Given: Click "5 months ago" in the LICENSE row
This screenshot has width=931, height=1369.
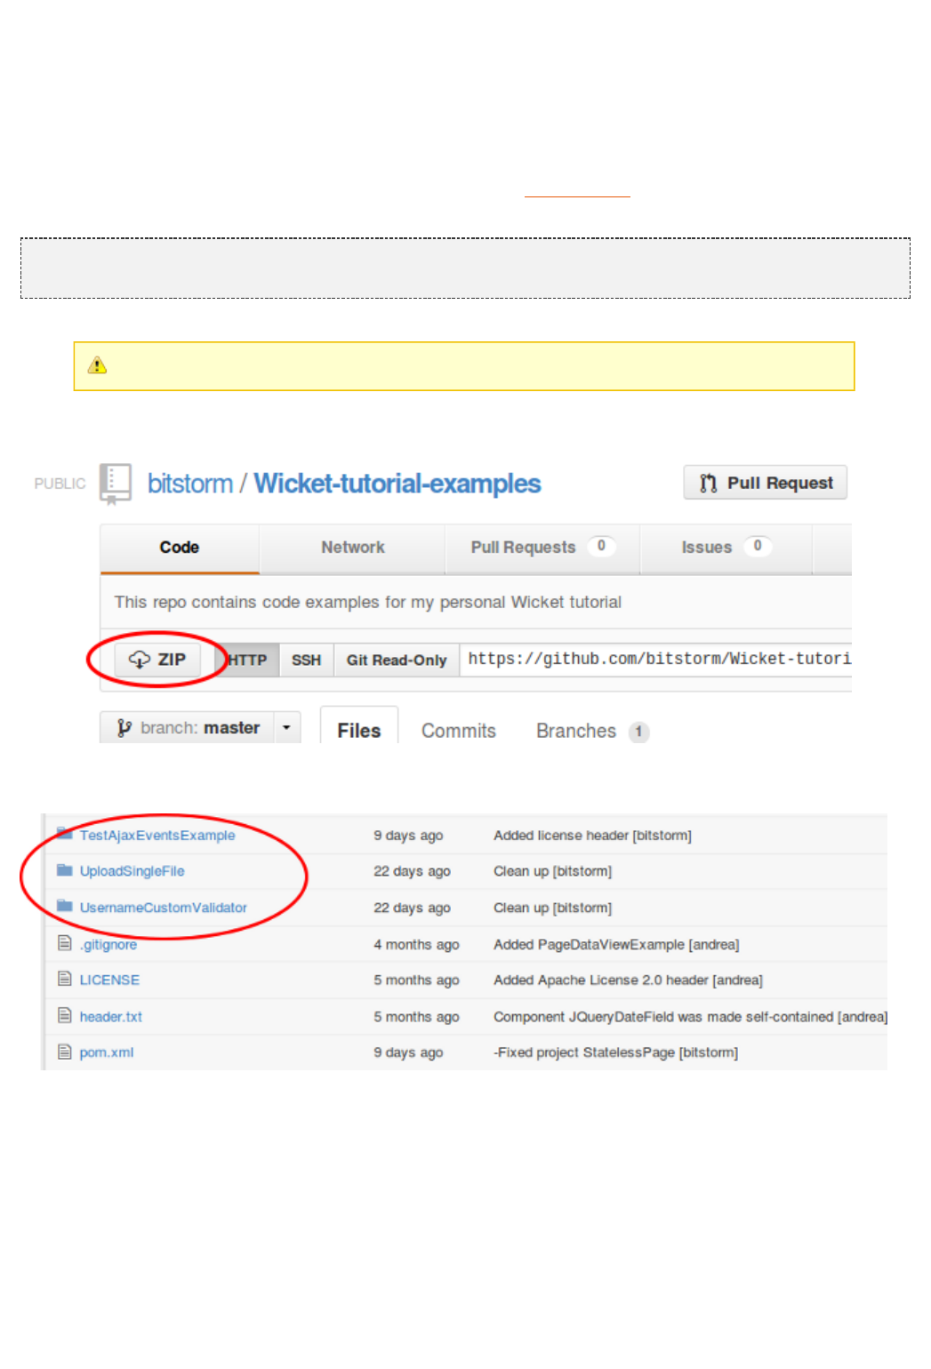Looking at the screenshot, I should click(416, 980).
